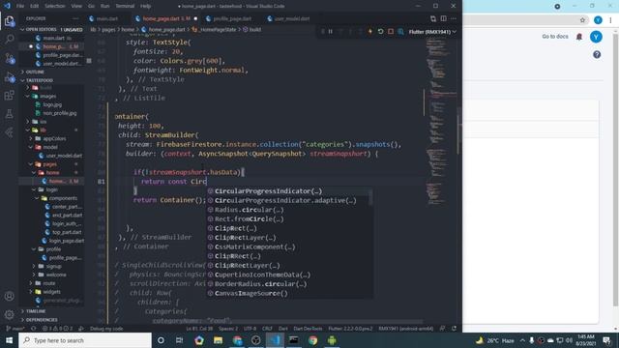The width and height of the screenshot is (619, 348).
Task: Click Go to docs in browser window
Action: tap(554, 37)
